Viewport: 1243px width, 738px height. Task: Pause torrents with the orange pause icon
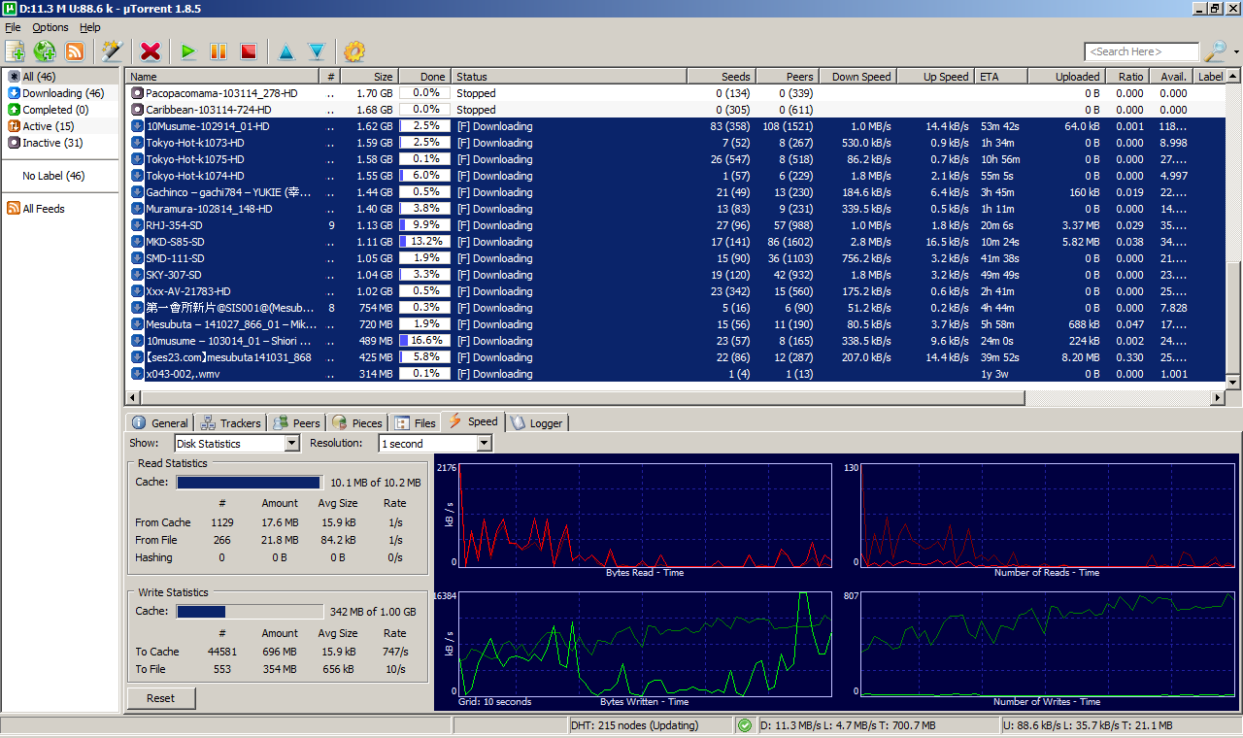tap(218, 51)
